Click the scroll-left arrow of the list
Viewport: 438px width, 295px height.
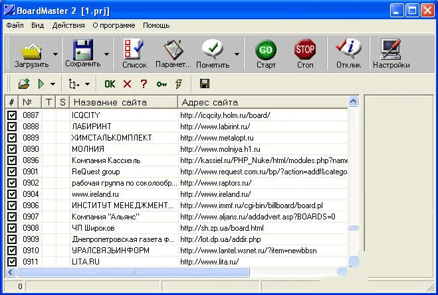click(11, 272)
